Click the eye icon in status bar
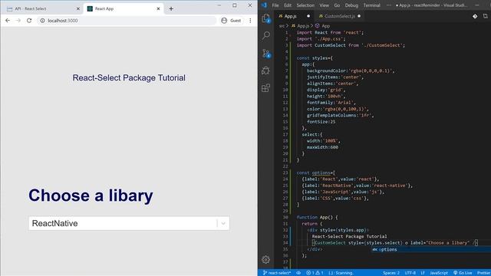The width and height of the screenshot is (491, 276). 298,273
